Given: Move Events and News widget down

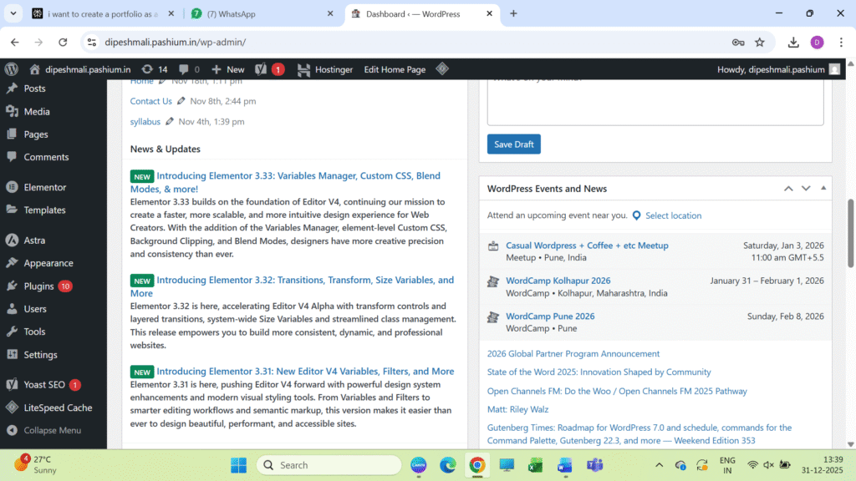Looking at the screenshot, I should [x=806, y=189].
